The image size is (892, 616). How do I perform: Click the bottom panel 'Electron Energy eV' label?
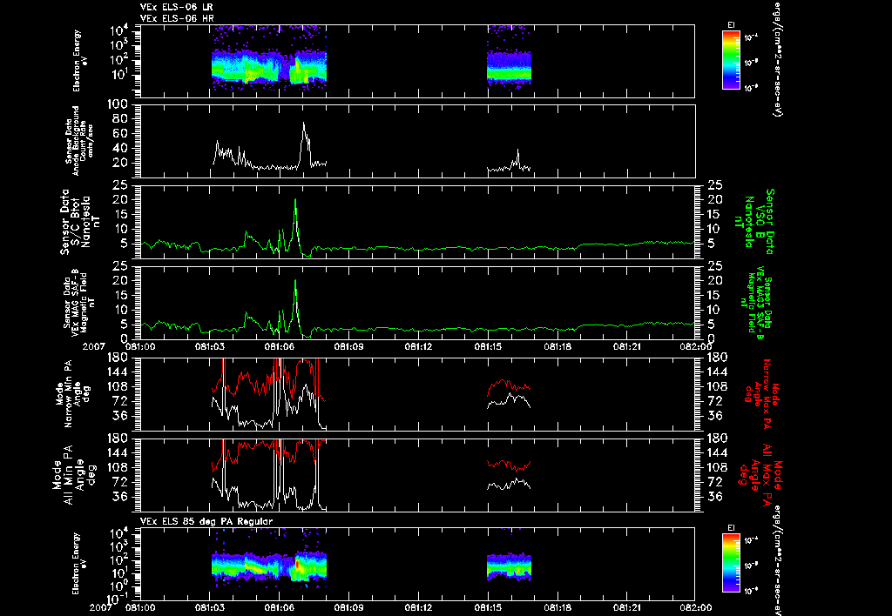80,563
